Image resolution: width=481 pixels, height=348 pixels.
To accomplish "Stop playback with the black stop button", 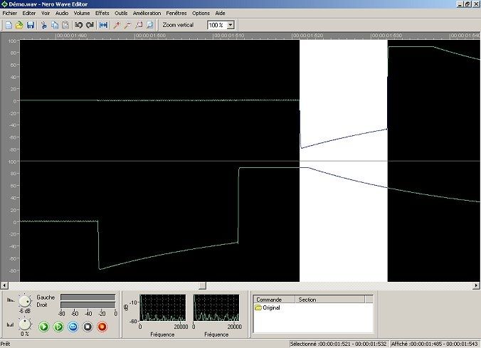I will coord(88,327).
